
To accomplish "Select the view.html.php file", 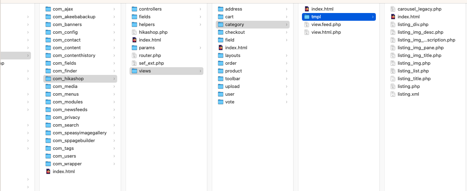I will (326, 32).
